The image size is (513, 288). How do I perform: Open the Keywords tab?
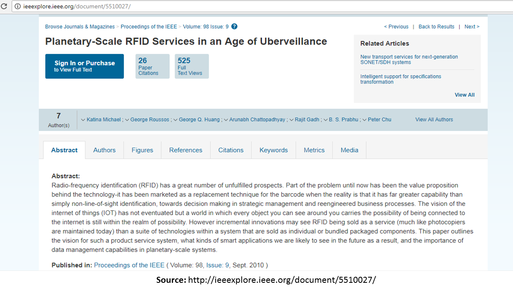(274, 150)
